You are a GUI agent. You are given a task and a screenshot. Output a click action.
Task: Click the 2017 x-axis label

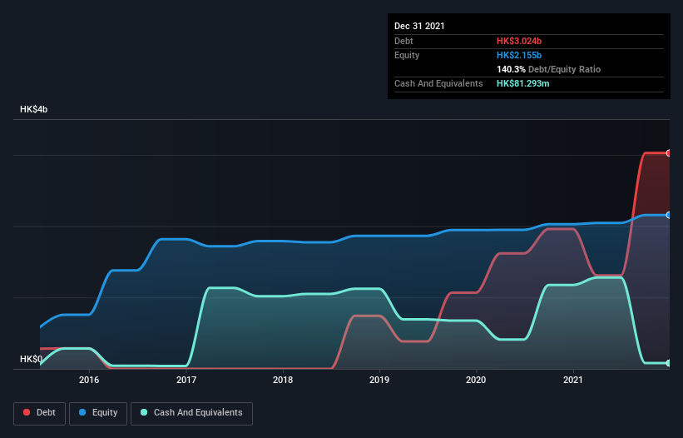(x=186, y=380)
